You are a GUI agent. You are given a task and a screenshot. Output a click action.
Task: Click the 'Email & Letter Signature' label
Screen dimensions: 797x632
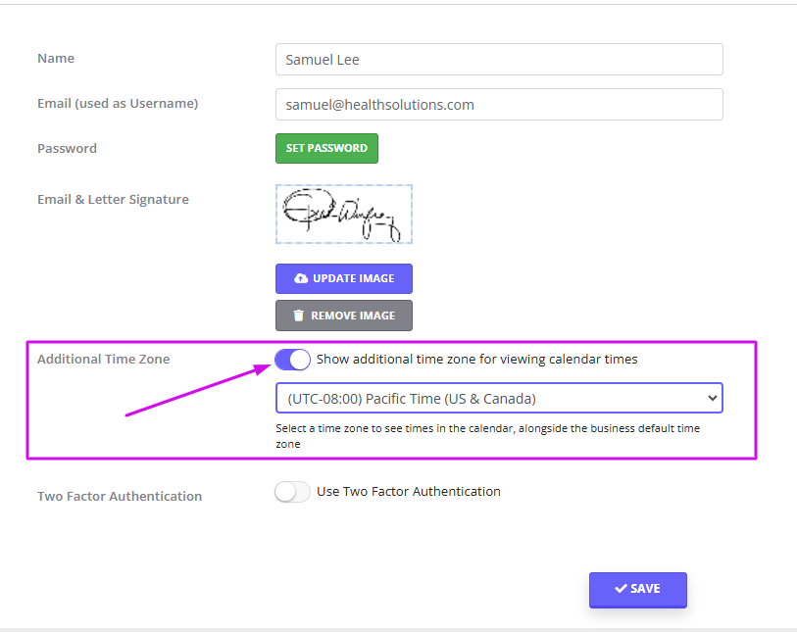[x=113, y=200]
